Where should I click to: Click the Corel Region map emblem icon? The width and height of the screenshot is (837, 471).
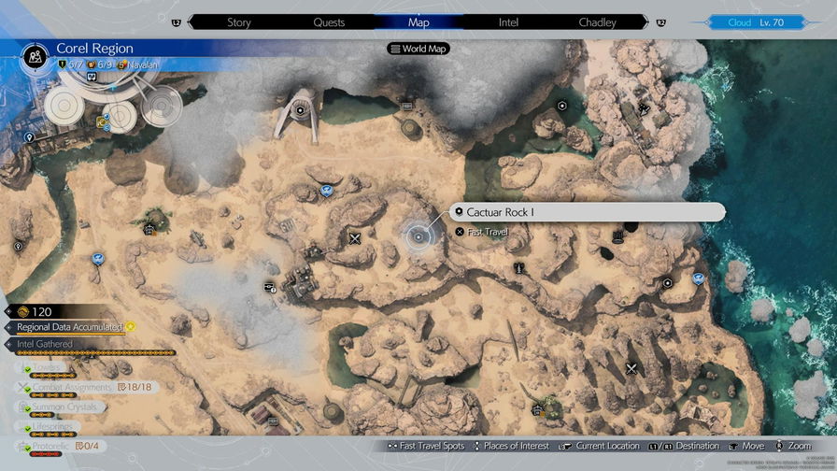pyautogui.click(x=36, y=55)
